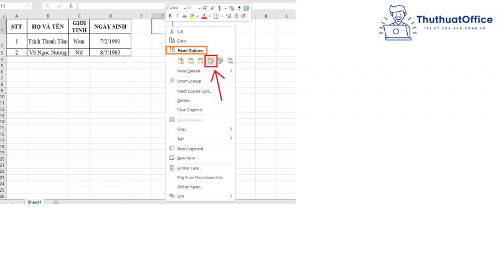The image size is (498, 280).
Task: Choose the Paste Link clipboard icon
Action: point(230,60)
